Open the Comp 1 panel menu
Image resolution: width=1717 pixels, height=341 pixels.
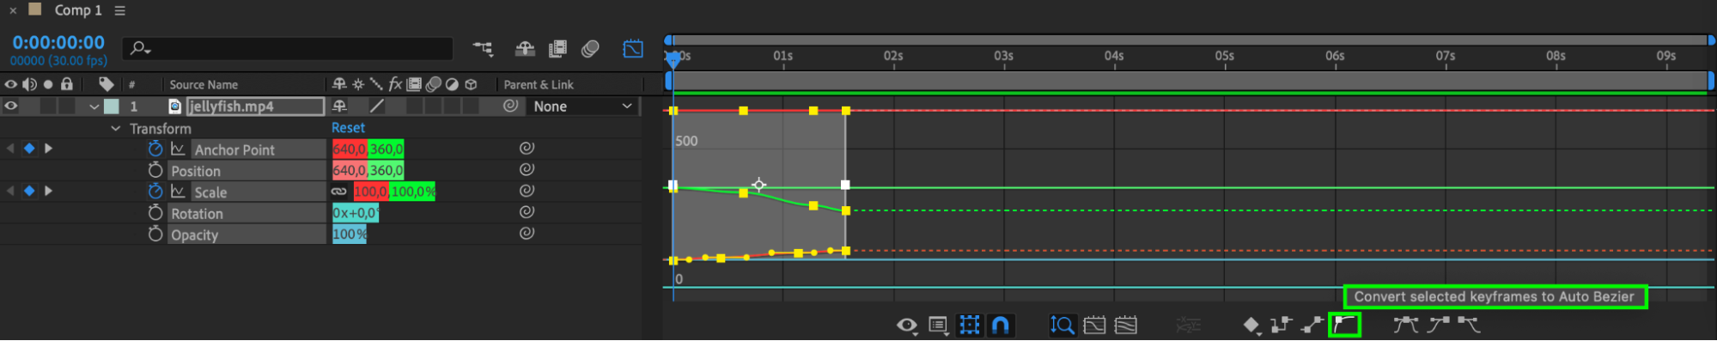(120, 10)
